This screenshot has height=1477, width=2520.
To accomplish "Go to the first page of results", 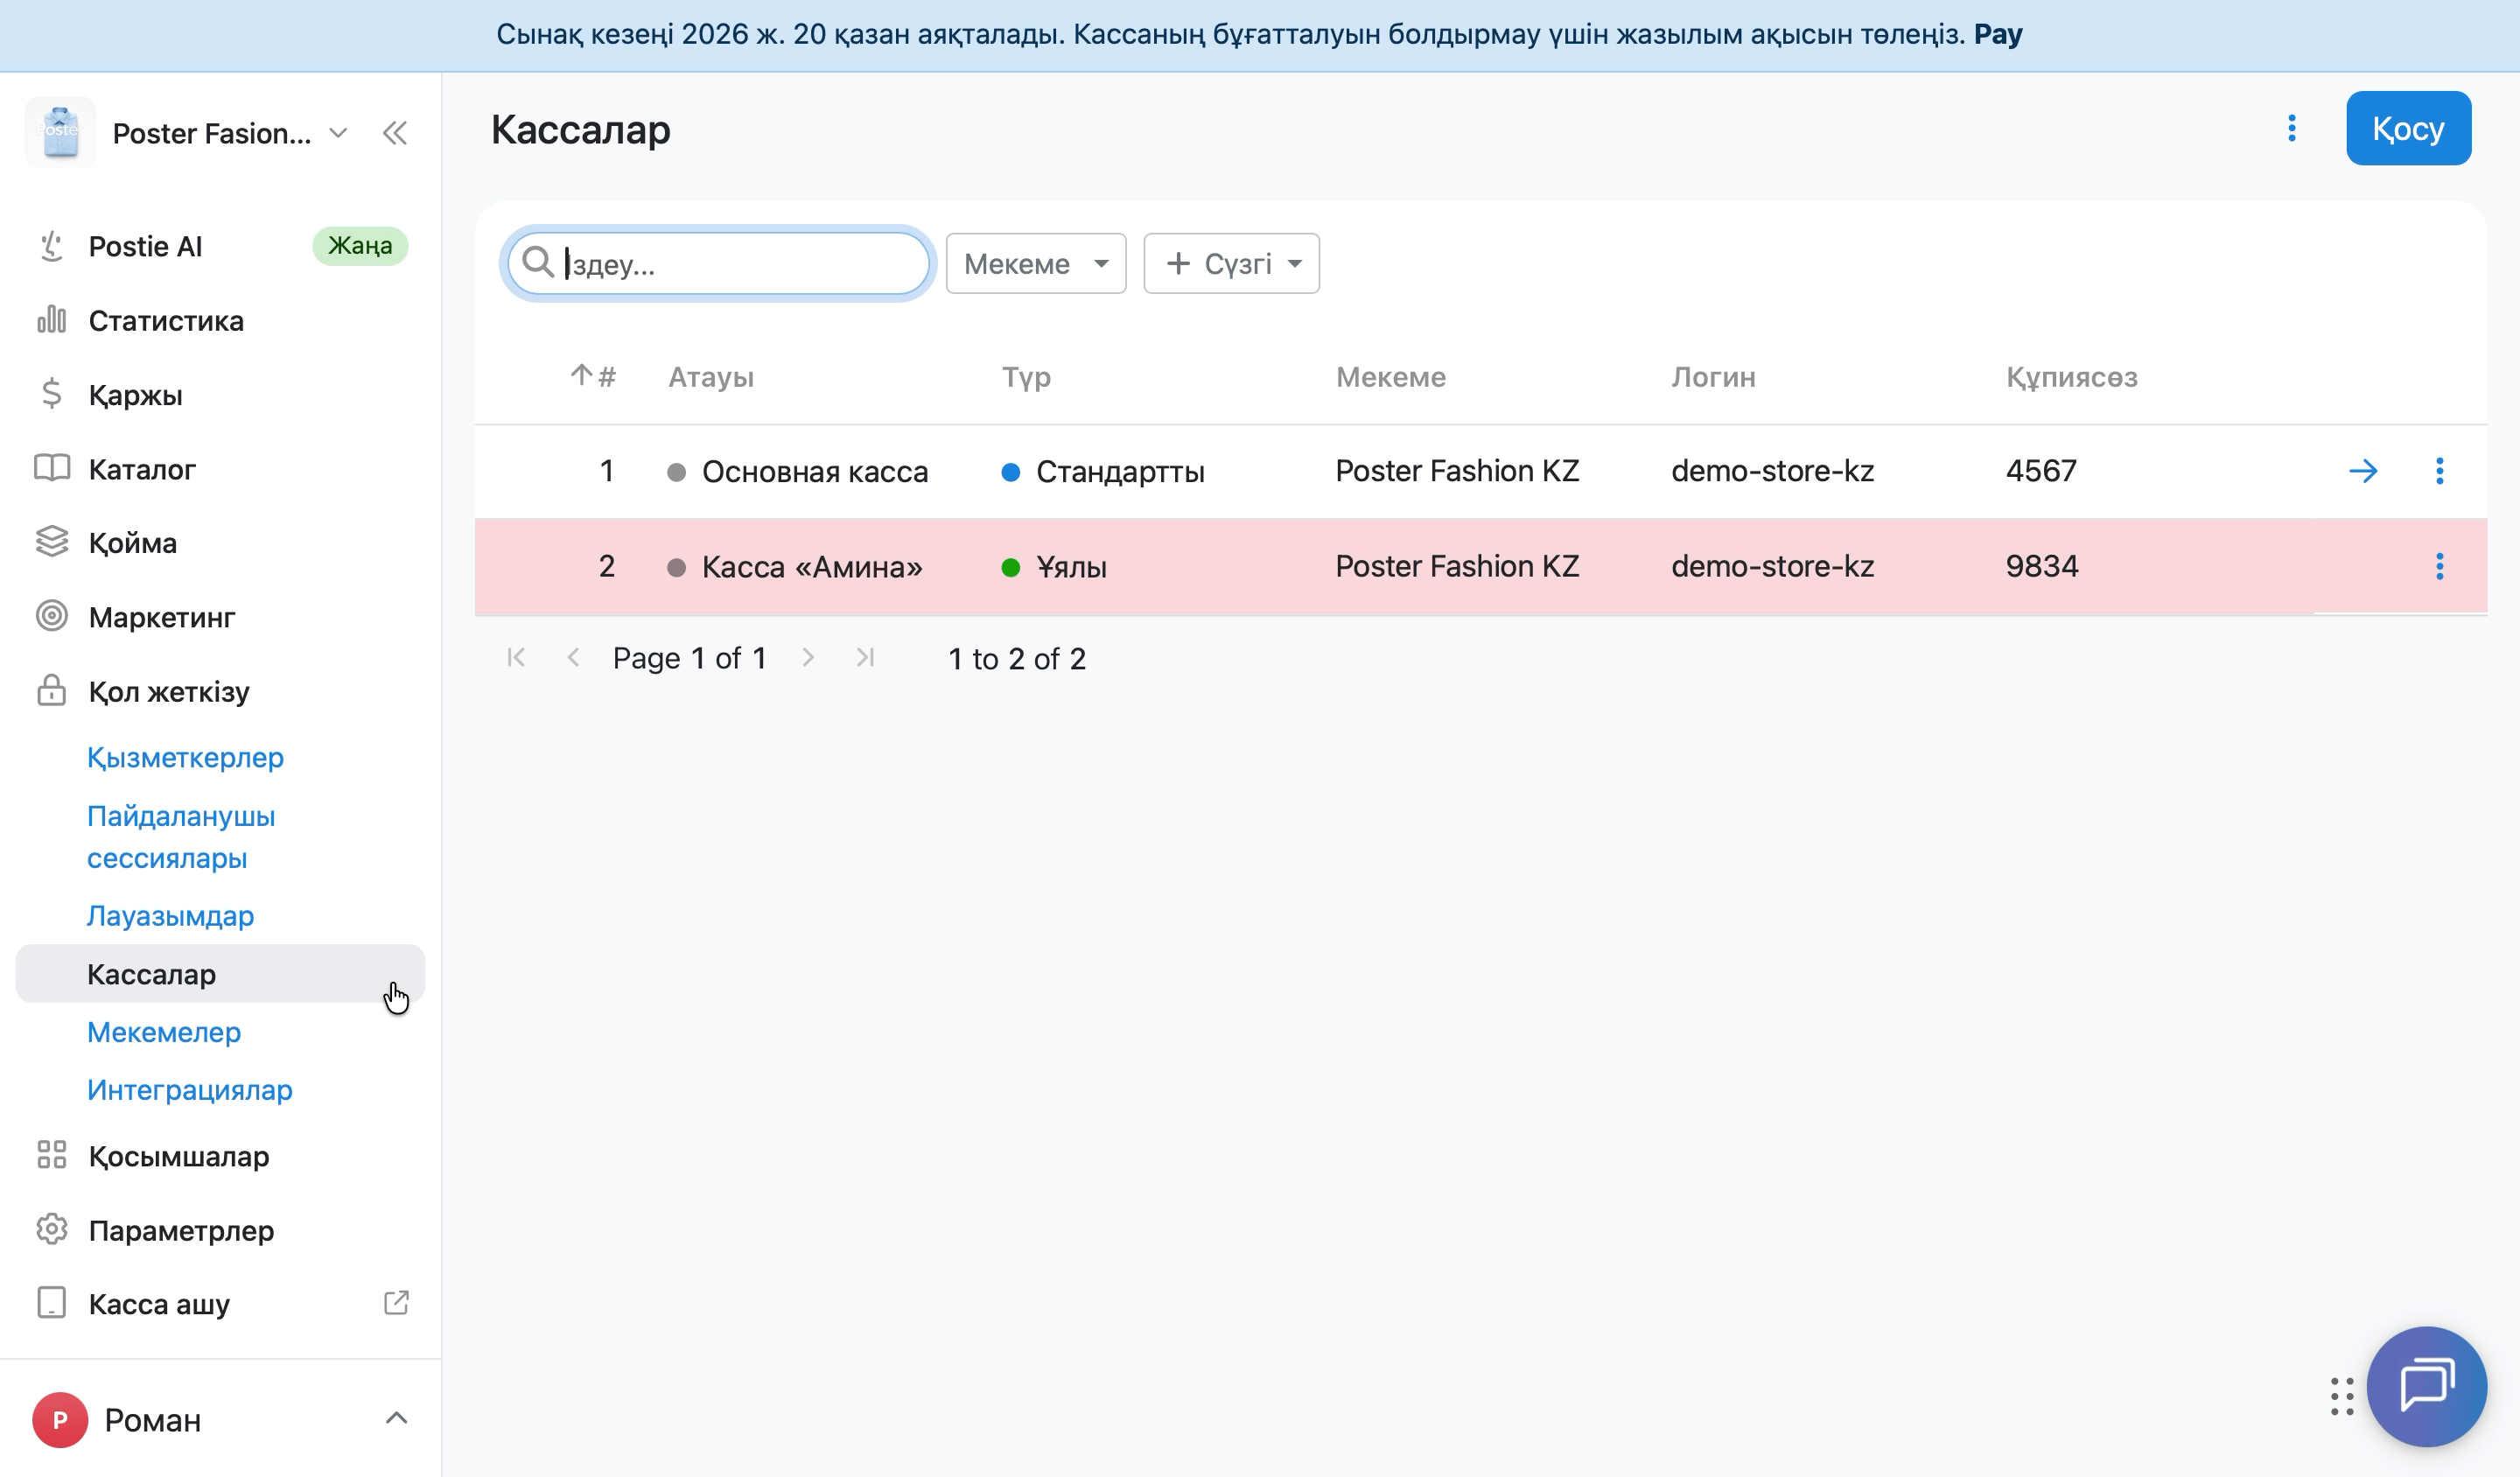I will click(516, 657).
